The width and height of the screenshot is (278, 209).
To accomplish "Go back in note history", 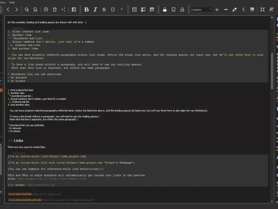I will click(x=8, y=10).
